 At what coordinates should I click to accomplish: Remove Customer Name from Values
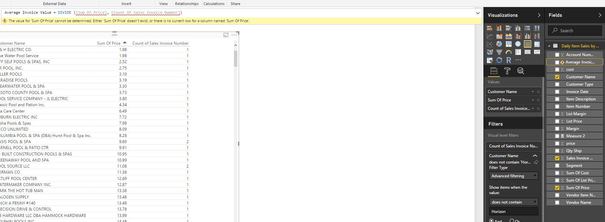coord(538,92)
